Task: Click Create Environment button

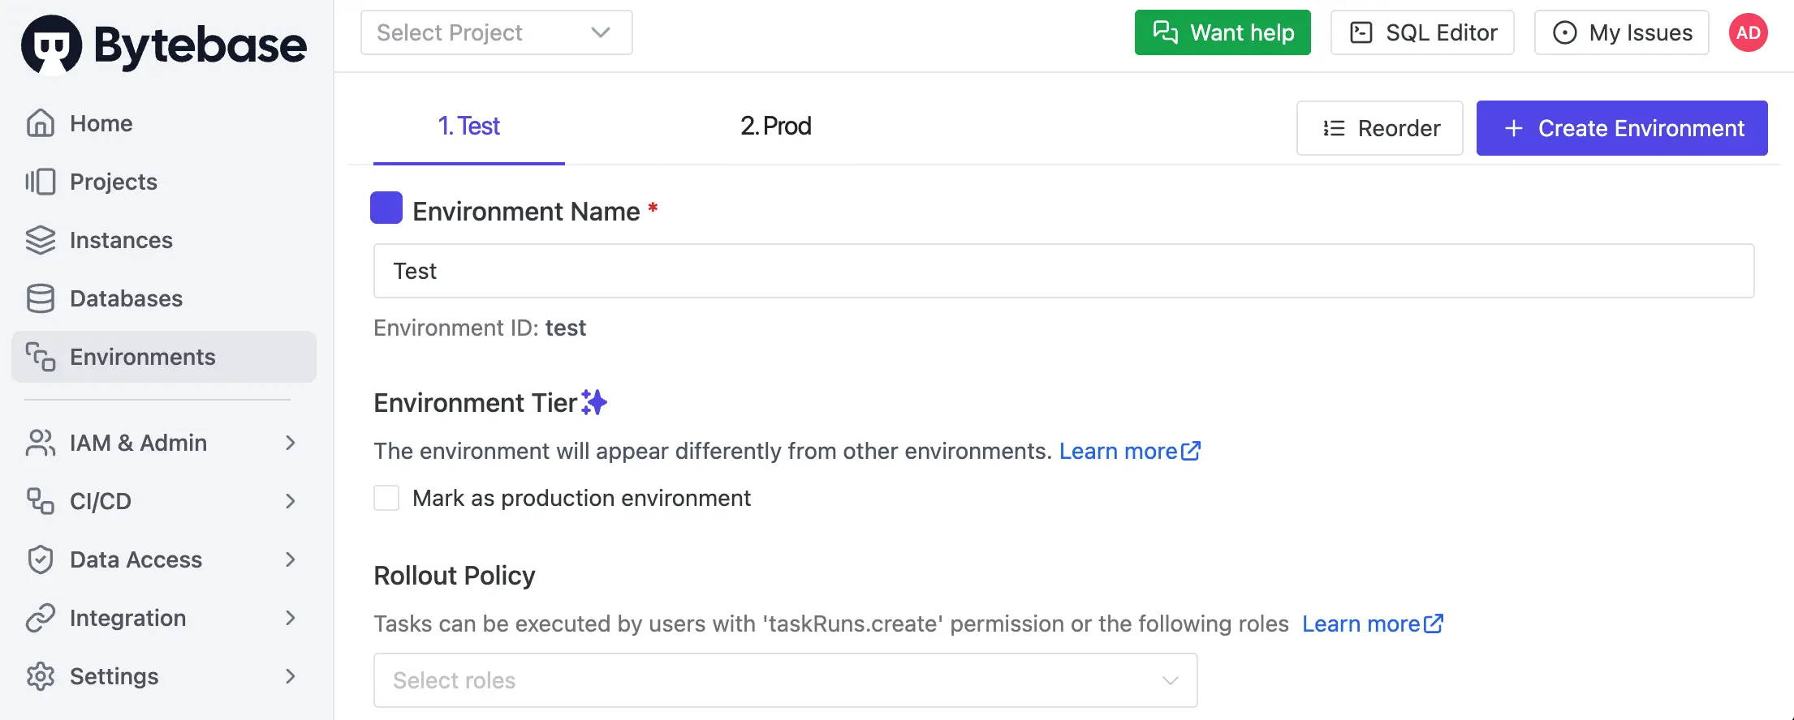Action: (1621, 128)
